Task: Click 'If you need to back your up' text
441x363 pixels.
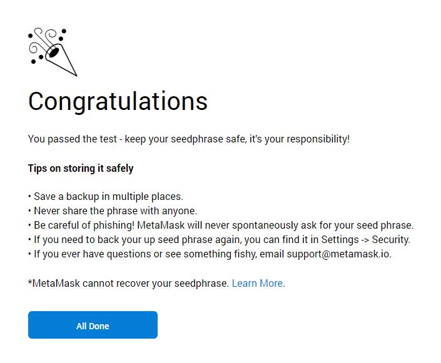Action: 99,239
